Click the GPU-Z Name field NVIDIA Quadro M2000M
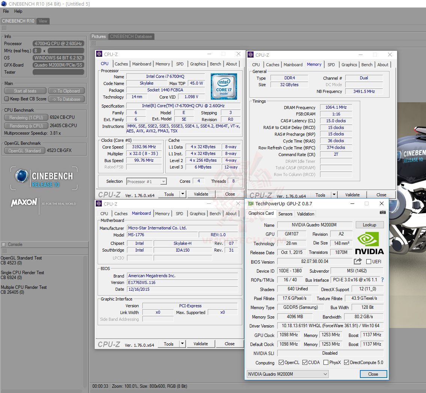Image resolution: width=426 pixels, height=393 pixels. pos(314,225)
